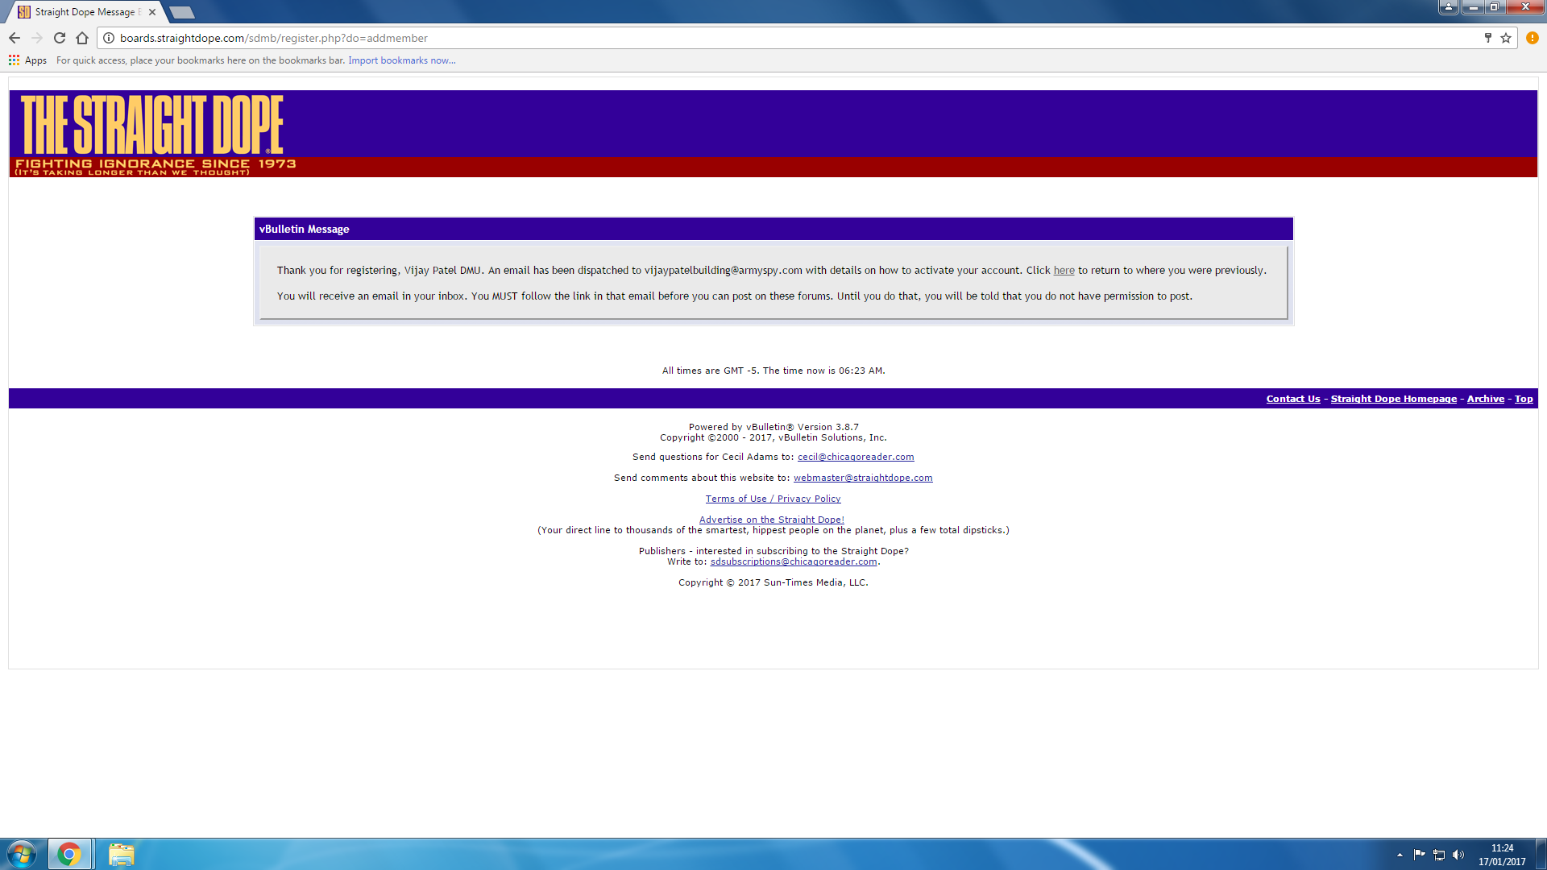The height and width of the screenshot is (870, 1547).
Task: Show hidden system tray icons
Action: pos(1400,855)
